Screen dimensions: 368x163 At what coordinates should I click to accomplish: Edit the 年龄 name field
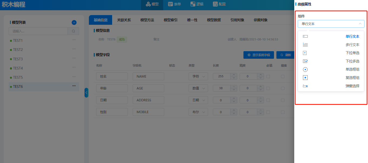click(x=112, y=88)
